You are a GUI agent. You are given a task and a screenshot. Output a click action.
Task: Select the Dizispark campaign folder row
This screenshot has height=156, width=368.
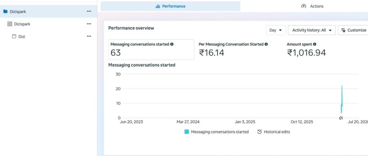pos(49,12)
